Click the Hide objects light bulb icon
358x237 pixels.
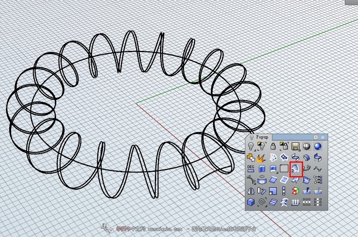[x=251, y=146]
